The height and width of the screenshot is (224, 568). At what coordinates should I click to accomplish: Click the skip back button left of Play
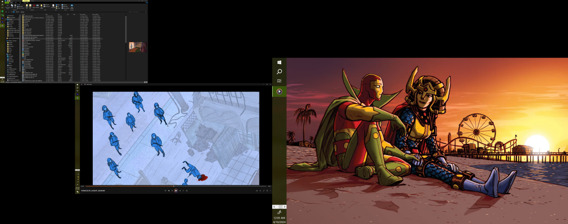point(172,190)
